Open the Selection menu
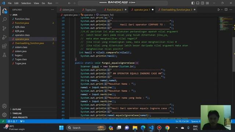Viewport: 235px width, 132px height. [26, 3]
